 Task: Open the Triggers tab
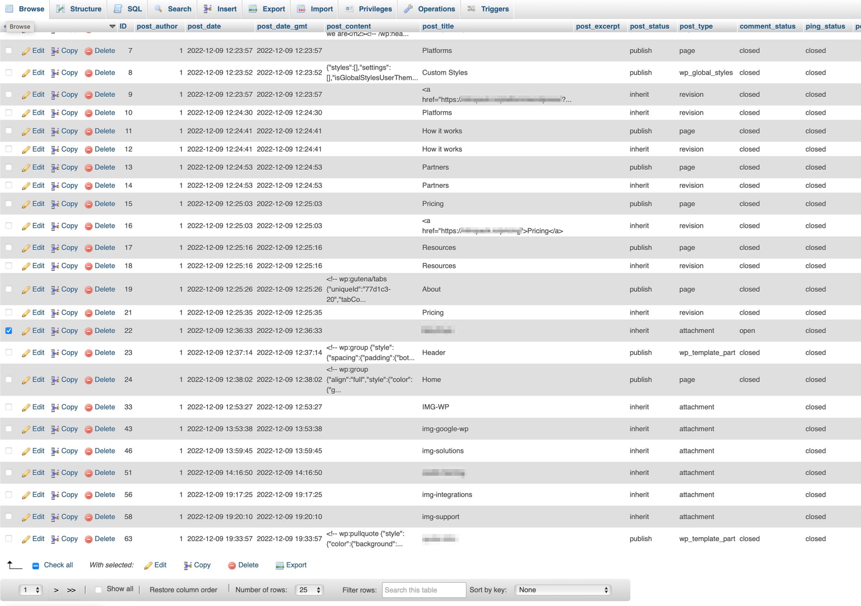point(488,9)
